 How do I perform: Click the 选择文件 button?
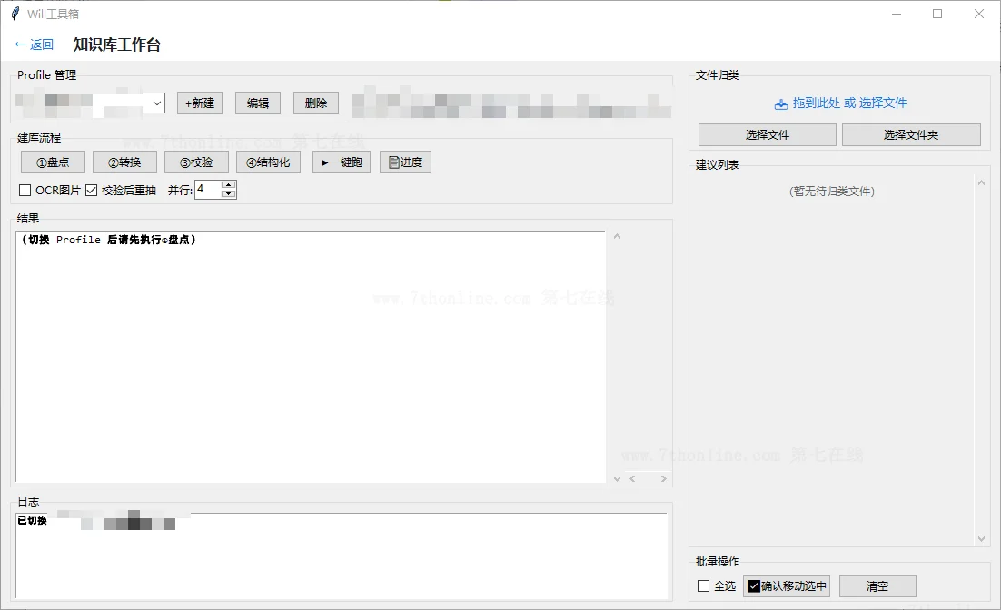click(x=768, y=134)
